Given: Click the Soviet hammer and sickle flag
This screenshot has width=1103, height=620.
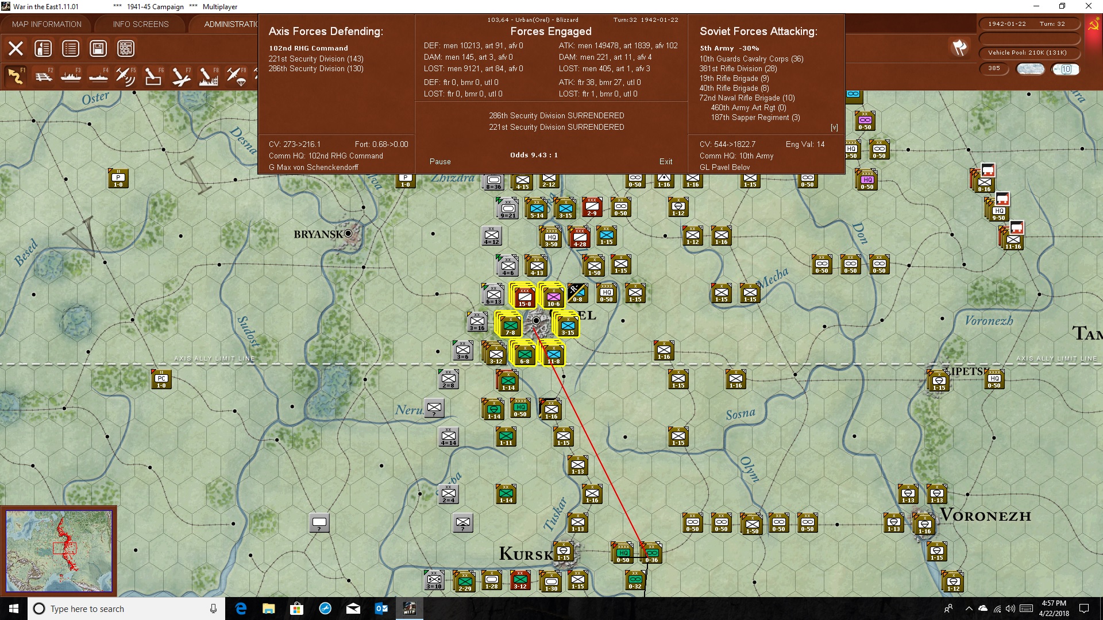Looking at the screenshot, I should tap(1093, 25).
